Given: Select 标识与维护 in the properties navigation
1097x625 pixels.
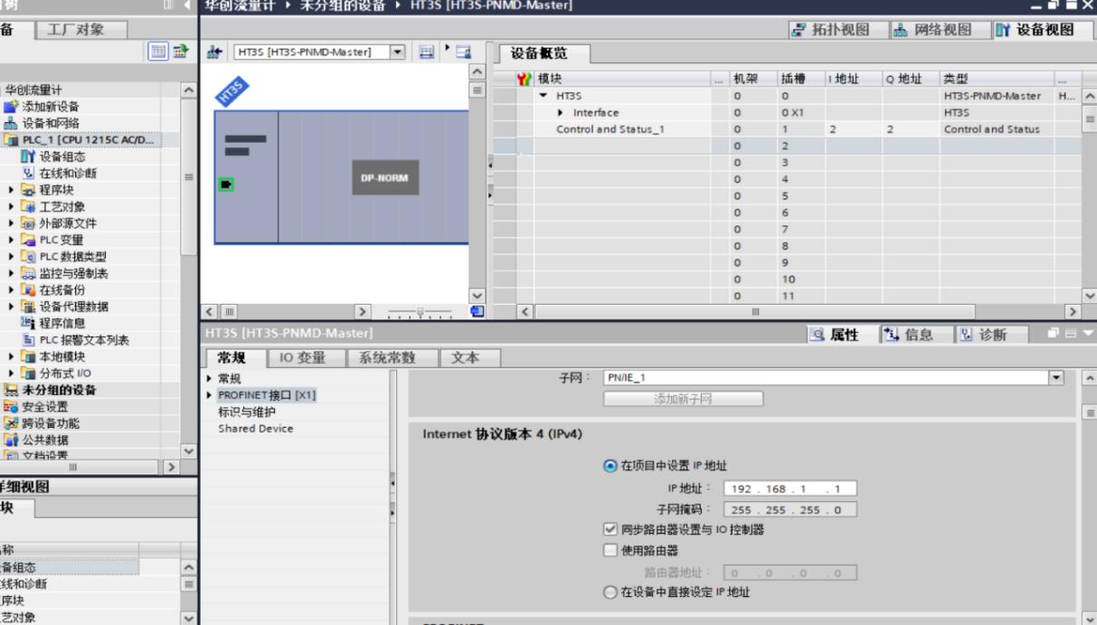Looking at the screenshot, I should tap(246, 412).
